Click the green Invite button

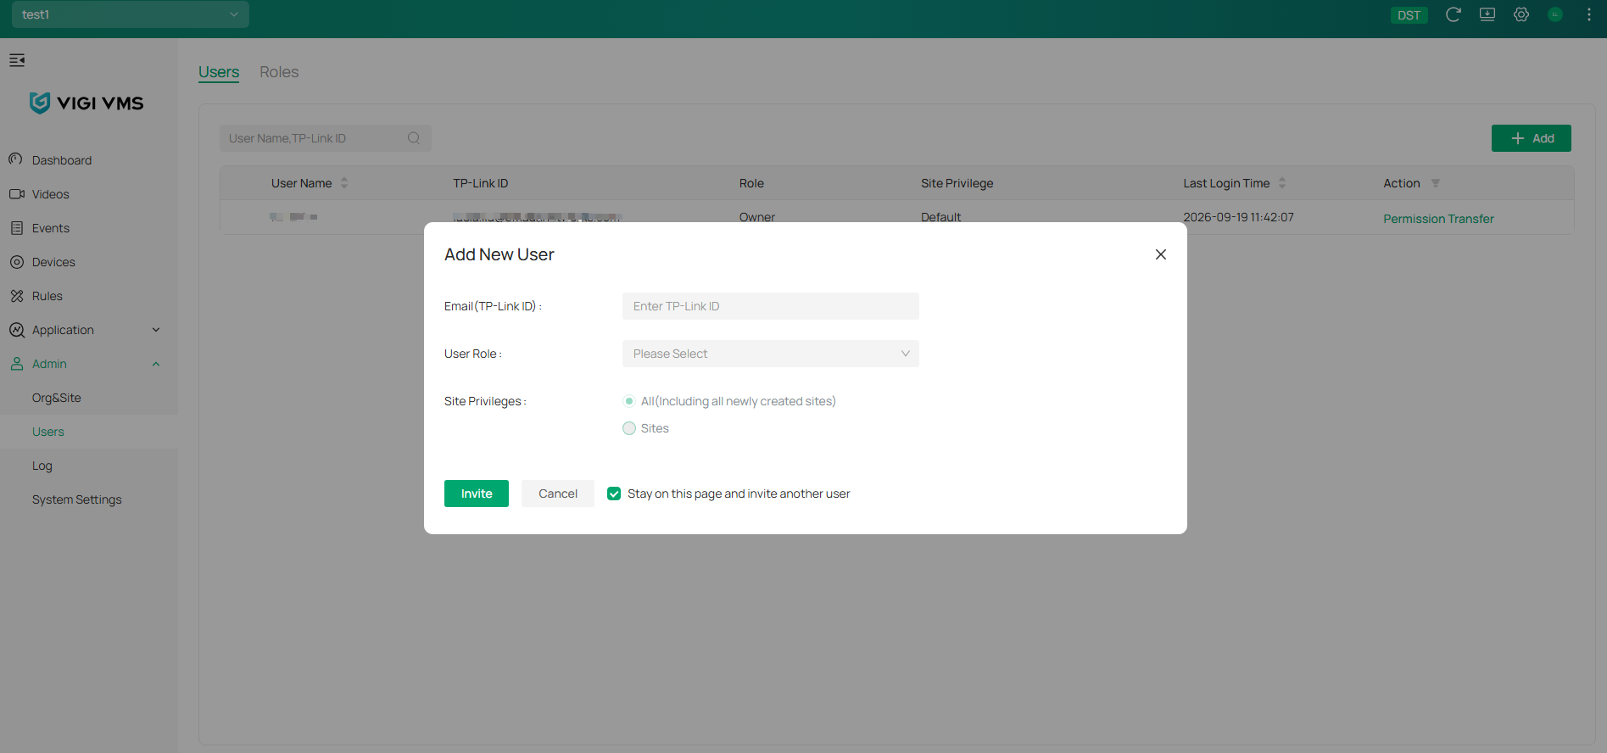click(x=477, y=494)
